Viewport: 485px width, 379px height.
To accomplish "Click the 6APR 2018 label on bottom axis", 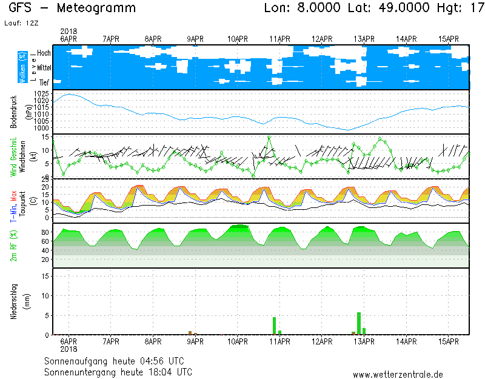I will [x=69, y=345].
